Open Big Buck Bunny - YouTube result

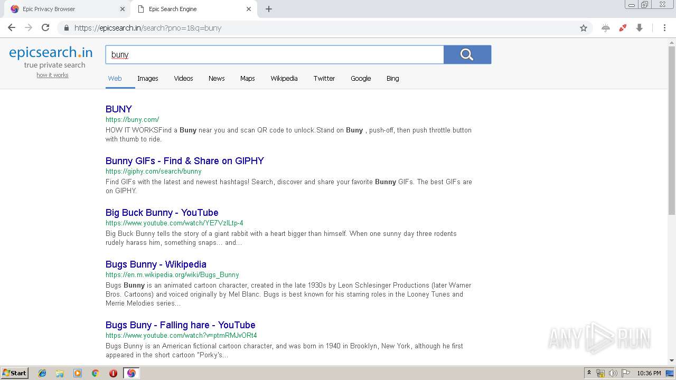coord(162,212)
